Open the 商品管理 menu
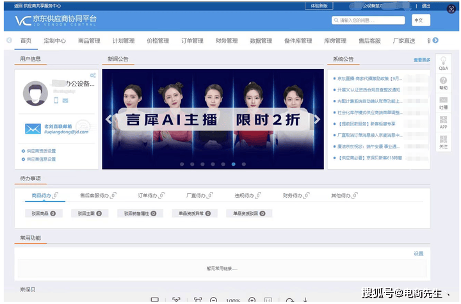The height and width of the screenshot is (304, 461). coord(89,40)
